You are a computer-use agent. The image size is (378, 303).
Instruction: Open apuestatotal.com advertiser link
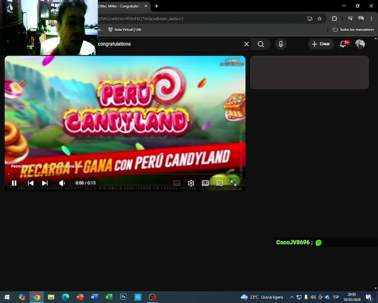[x=68, y=166]
